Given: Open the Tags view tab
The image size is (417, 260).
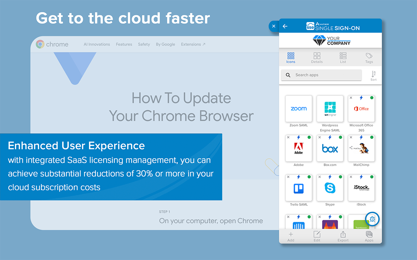Looking at the screenshot, I should click(369, 58).
